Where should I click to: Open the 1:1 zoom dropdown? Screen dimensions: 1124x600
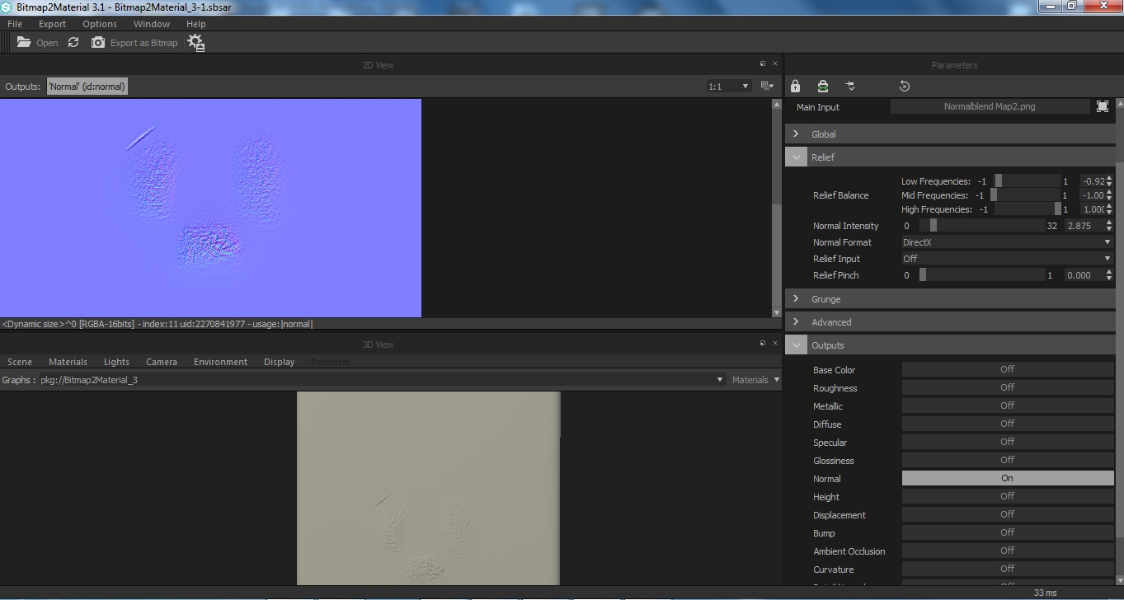[x=728, y=86]
